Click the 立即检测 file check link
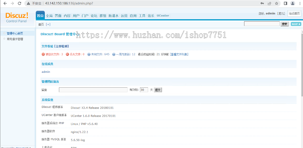The image size is (303, 148). click(x=62, y=46)
